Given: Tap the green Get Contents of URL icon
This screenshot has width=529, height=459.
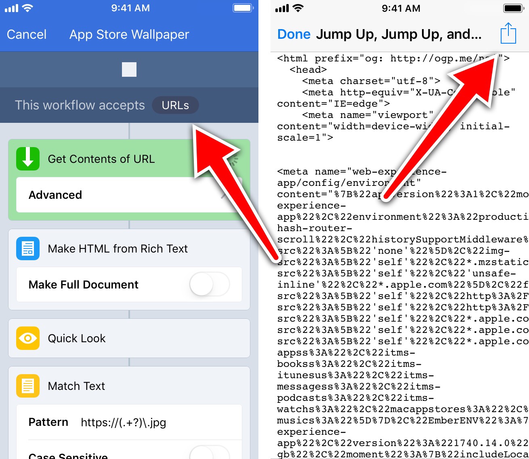Looking at the screenshot, I should click(28, 159).
